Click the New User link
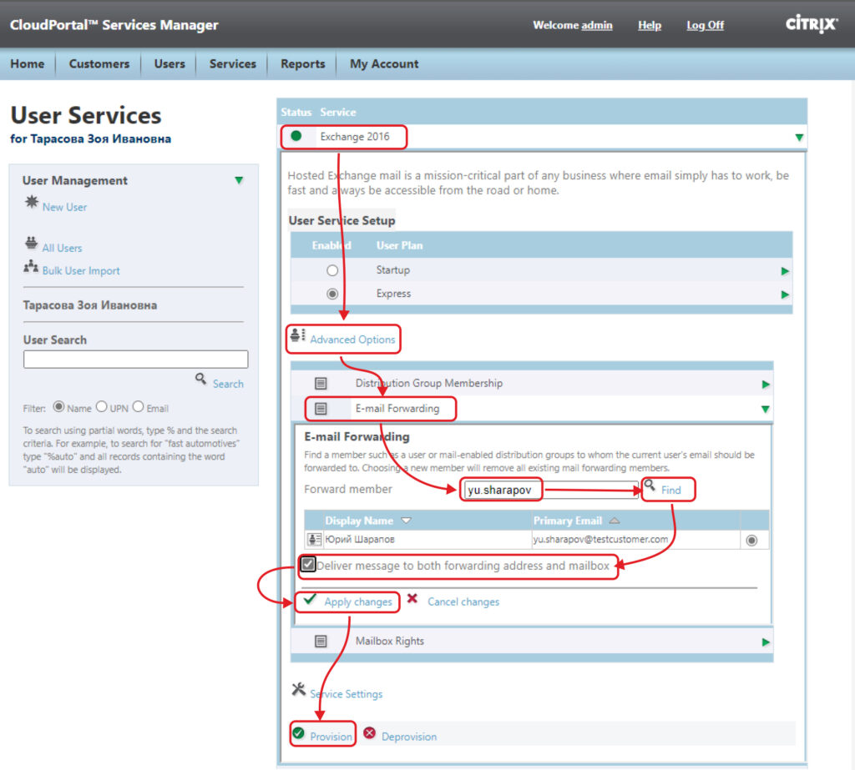The height and width of the screenshot is (770, 855). 64,207
